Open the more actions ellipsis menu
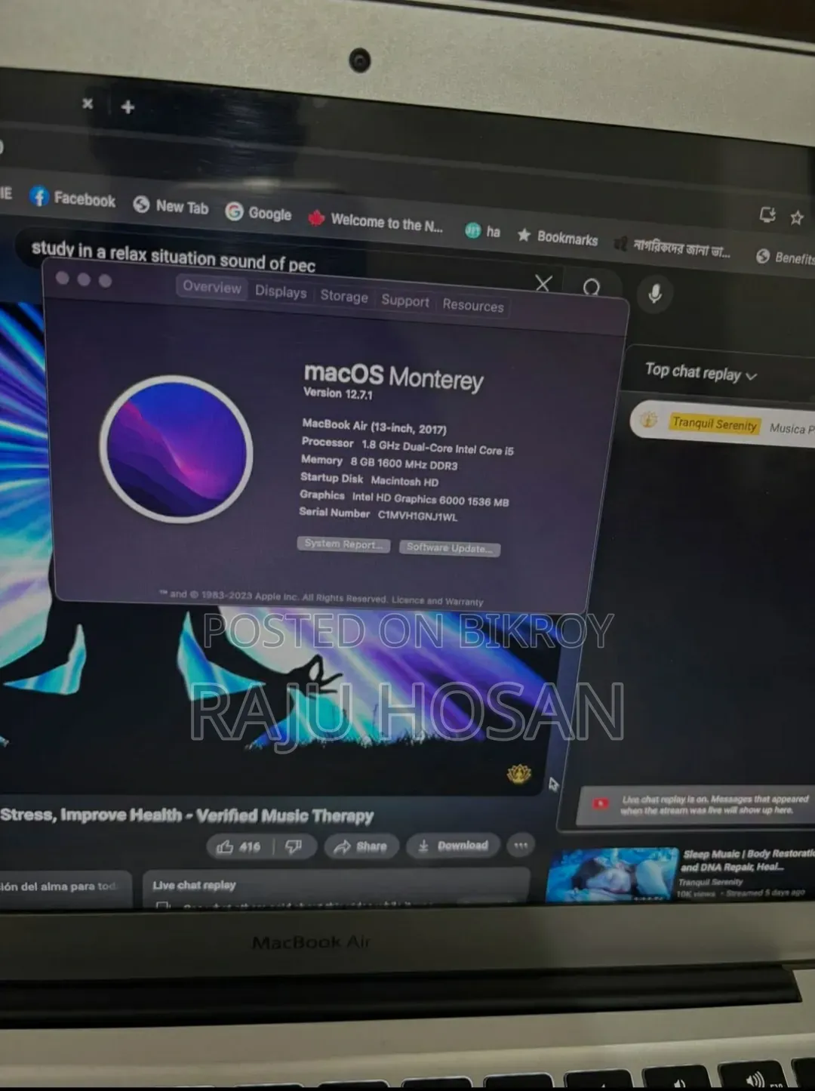 pos(521,846)
